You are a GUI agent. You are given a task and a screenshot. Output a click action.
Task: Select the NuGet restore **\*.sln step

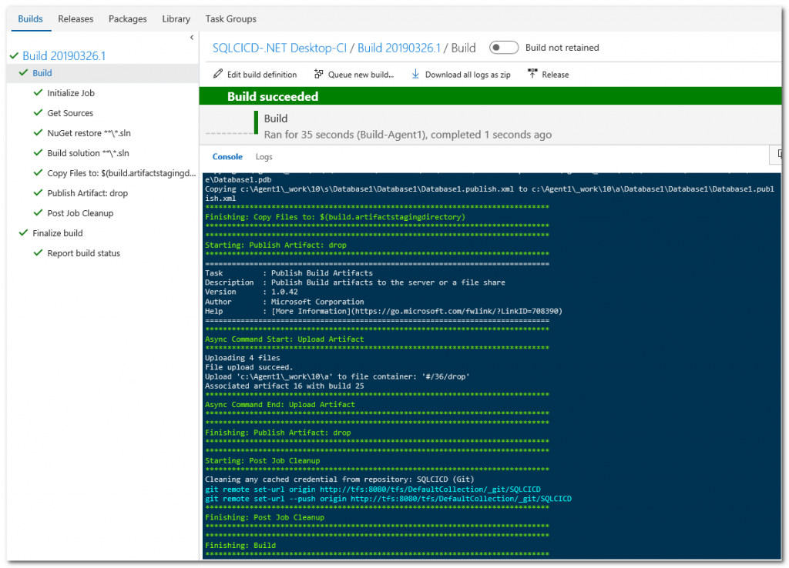[89, 133]
